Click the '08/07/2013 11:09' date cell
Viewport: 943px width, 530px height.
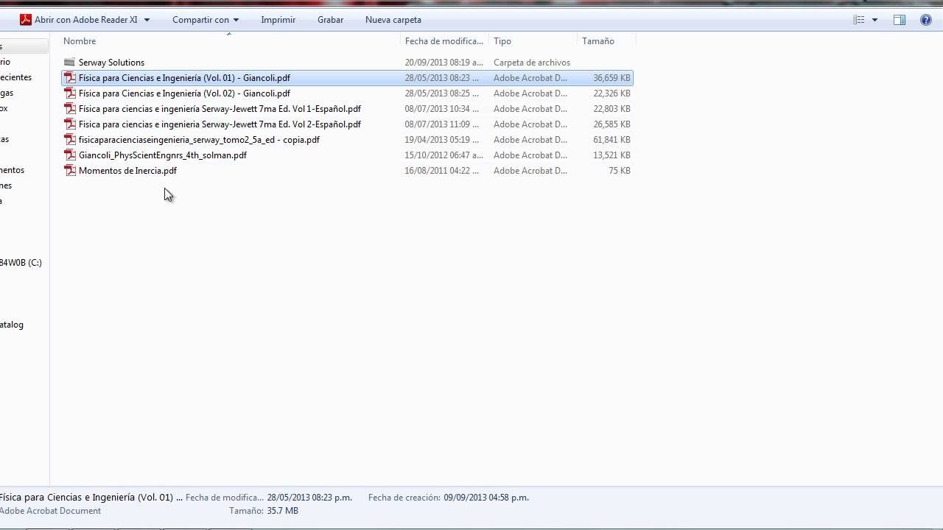pos(442,124)
